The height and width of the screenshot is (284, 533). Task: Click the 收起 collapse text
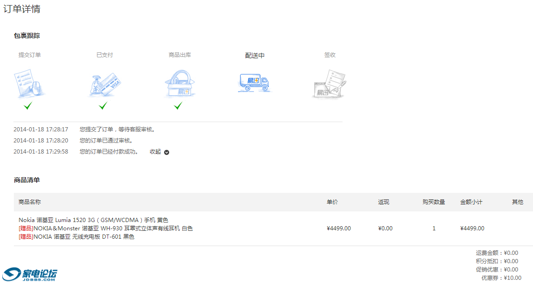155,152
